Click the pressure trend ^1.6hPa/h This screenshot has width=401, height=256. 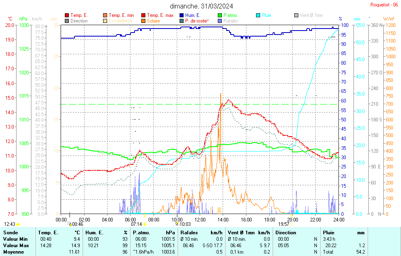(x=143, y=252)
